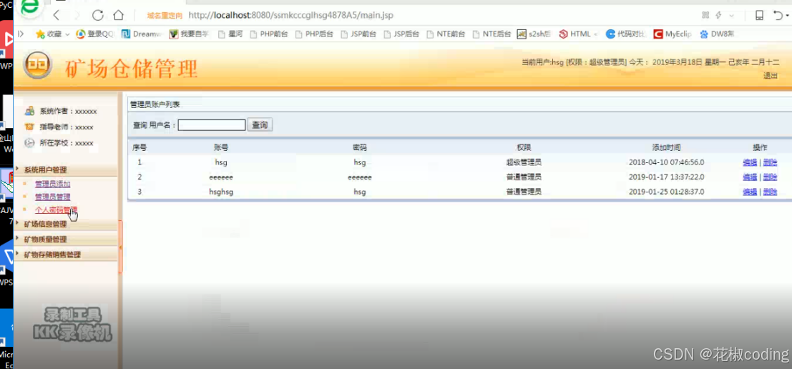792x369 pixels.
Task: Open the HTML bookmark
Action: pos(578,34)
